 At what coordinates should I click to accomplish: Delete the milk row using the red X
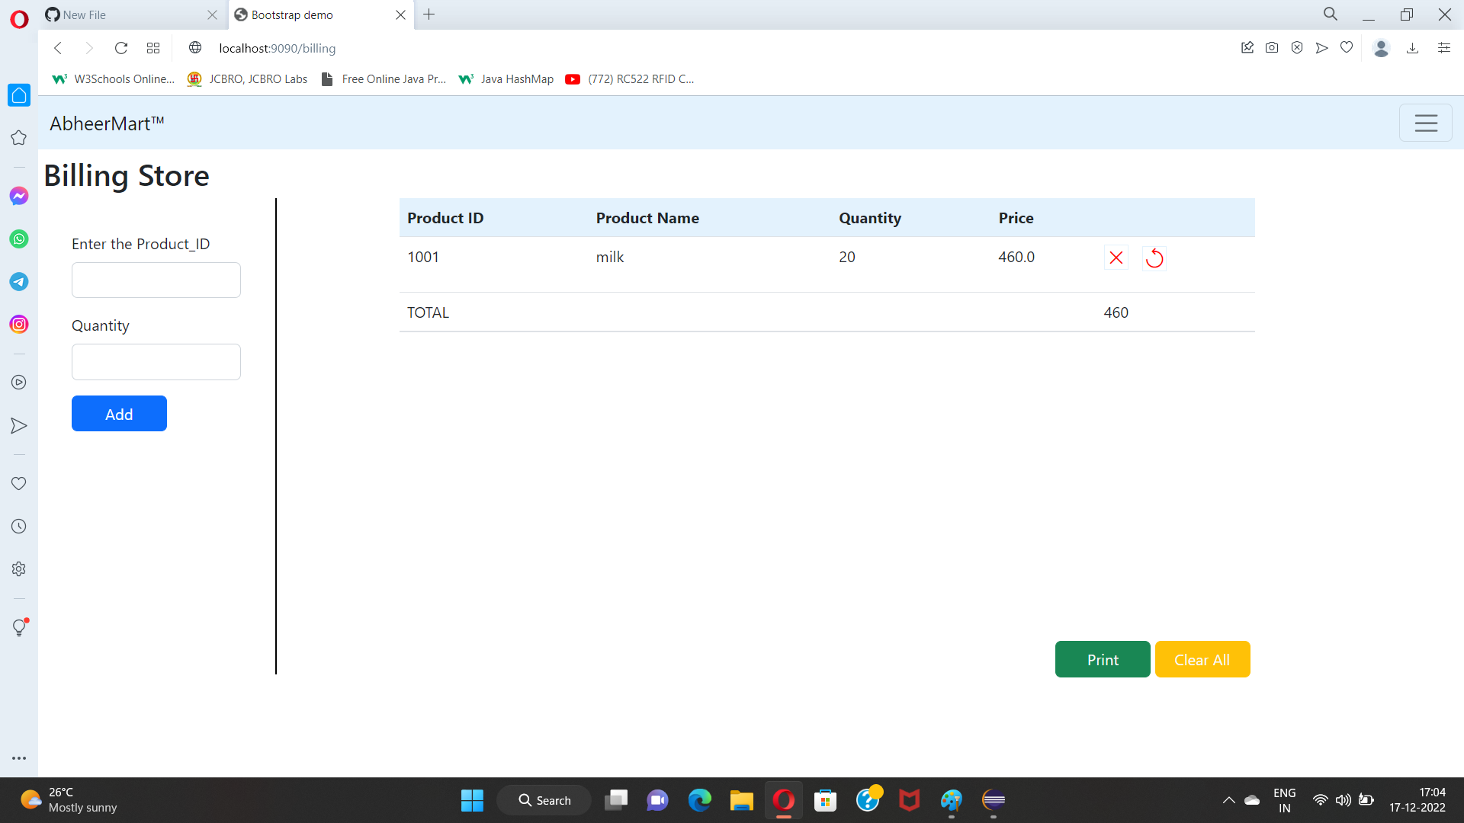coord(1116,258)
